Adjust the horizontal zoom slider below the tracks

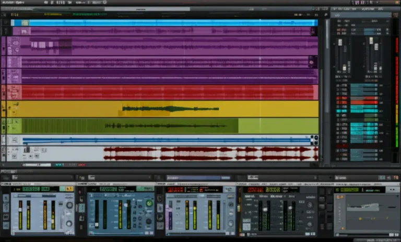point(37,165)
